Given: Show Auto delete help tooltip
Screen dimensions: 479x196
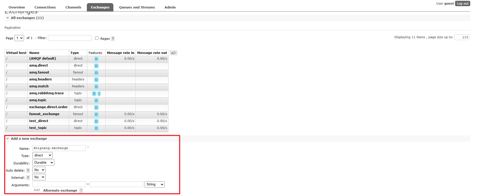Looking at the screenshot, I should click(x=28, y=170).
